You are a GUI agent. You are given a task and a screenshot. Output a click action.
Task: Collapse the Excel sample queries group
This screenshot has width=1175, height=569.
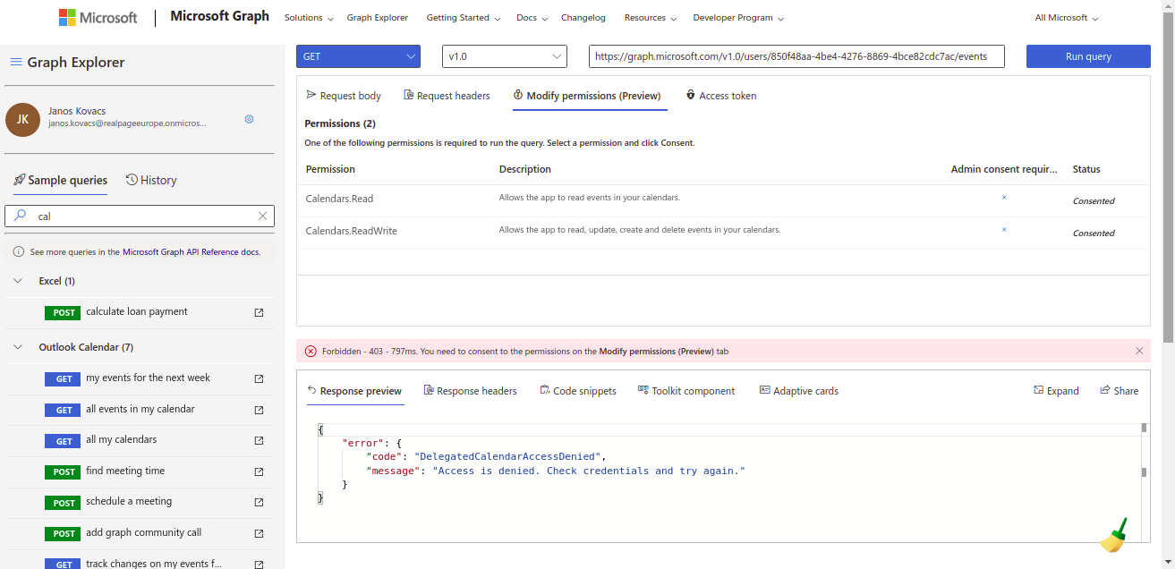pos(16,280)
